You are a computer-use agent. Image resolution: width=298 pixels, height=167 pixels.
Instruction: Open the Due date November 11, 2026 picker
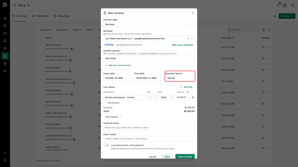[x=149, y=78]
